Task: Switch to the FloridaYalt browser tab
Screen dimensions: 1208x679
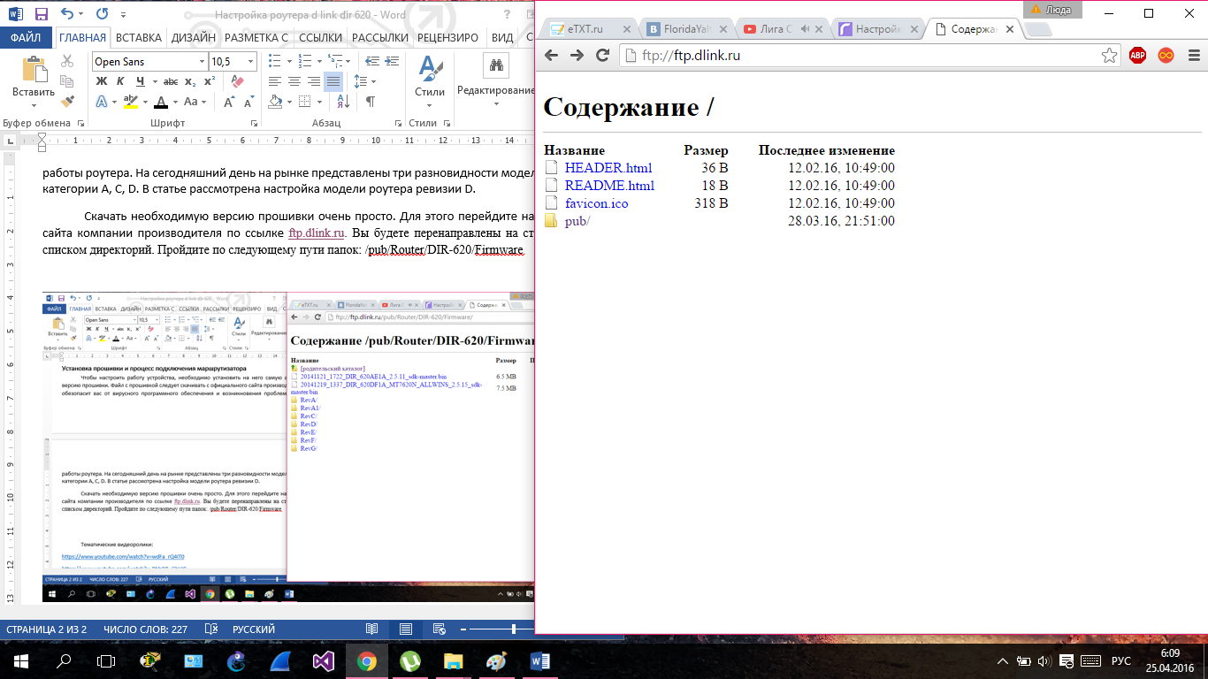Action: tap(685, 29)
